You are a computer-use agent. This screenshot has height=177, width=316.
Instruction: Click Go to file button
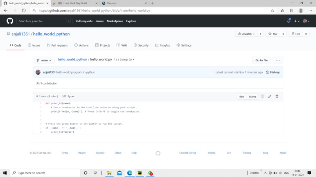262,60
